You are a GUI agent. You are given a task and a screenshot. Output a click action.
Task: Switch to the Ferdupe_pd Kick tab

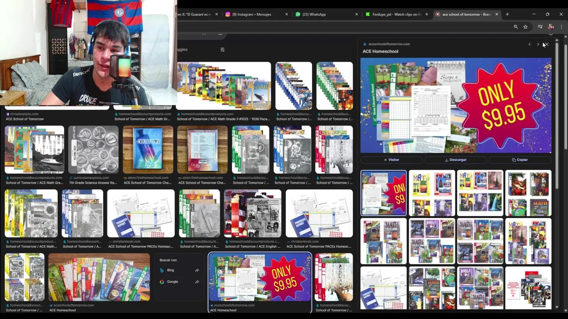coord(396,14)
